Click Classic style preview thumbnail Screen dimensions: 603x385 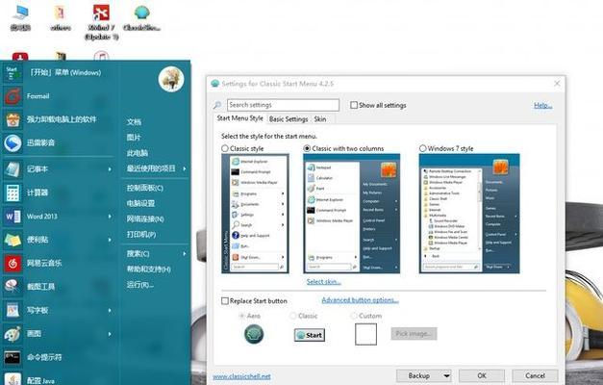click(256, 214)
